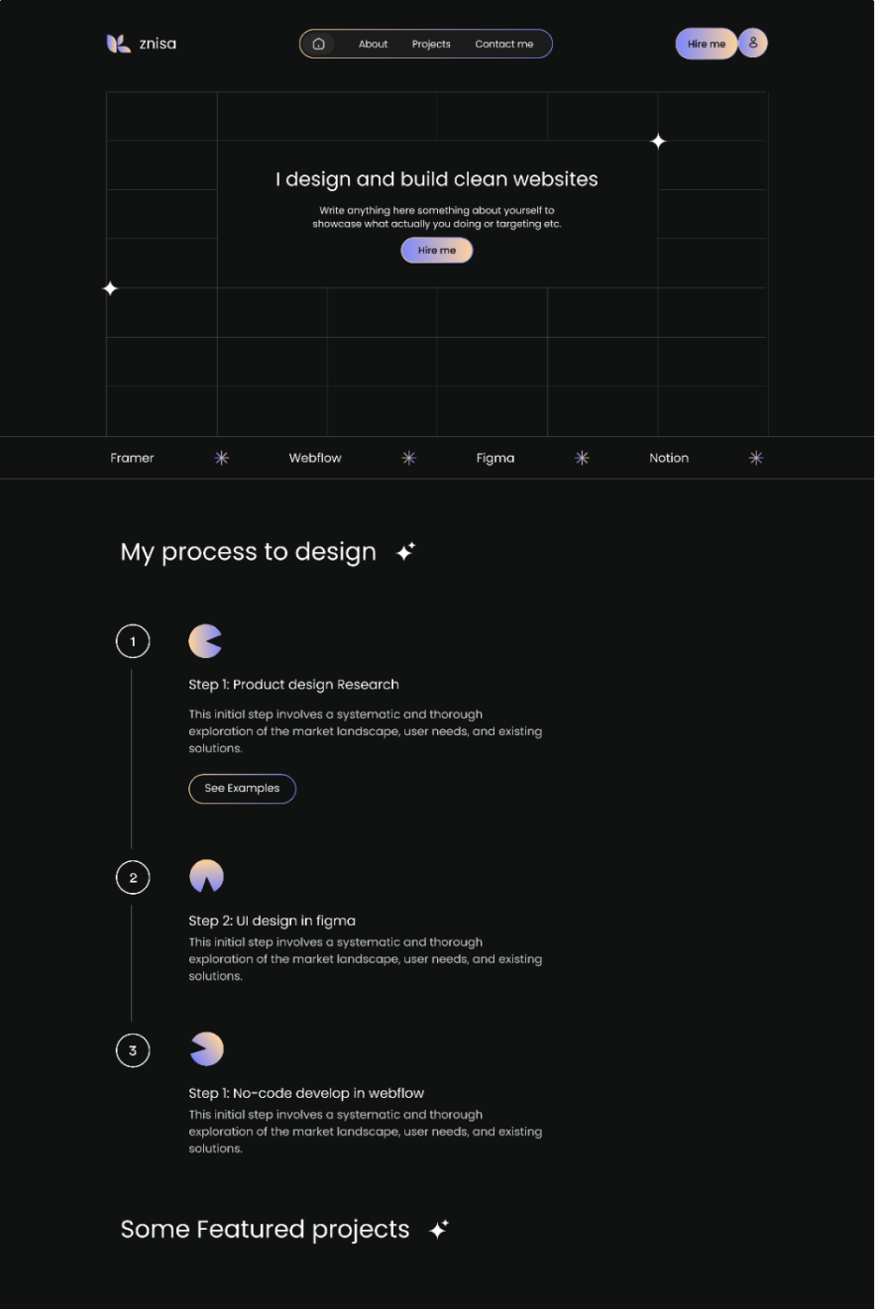Click the Webflow label in the ticker
This screenshot has height=1309, width=875.
pyautogui.click(x=315, y=458)
